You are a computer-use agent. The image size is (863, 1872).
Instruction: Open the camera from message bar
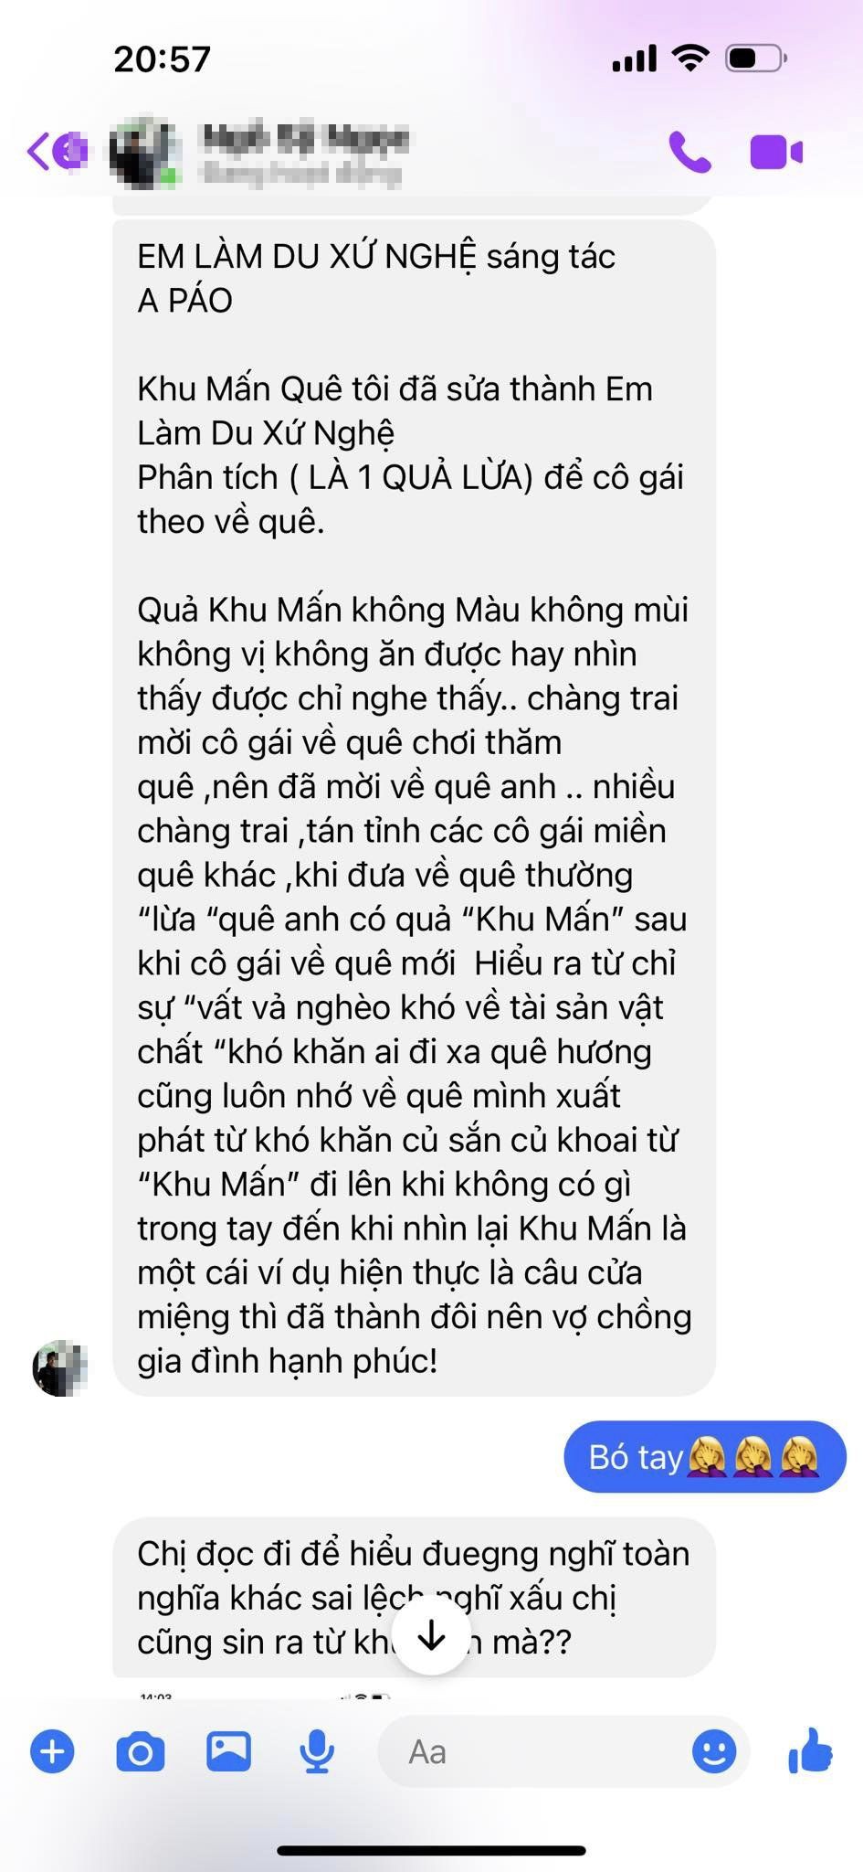(141, 1752)
